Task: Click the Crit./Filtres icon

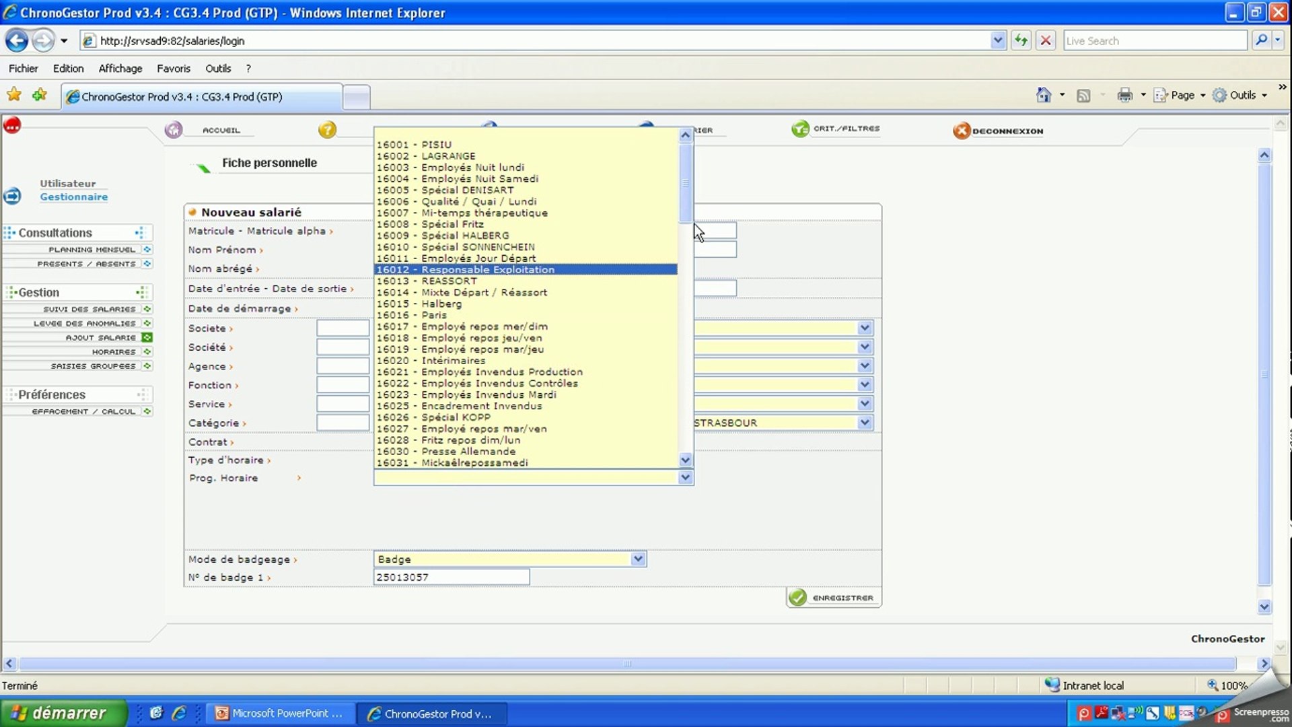Action: point(800,129)
